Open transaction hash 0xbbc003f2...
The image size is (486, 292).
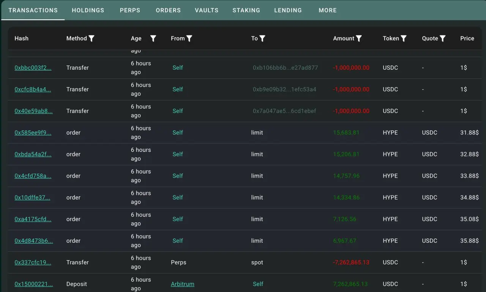point(33,68)
